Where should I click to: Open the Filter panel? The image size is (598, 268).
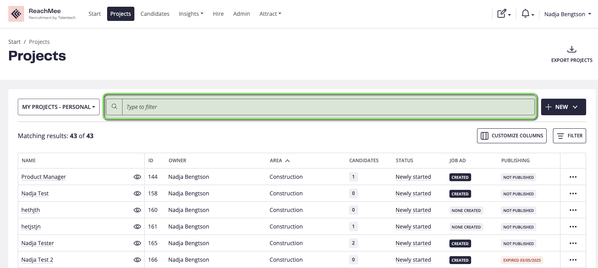pos(569,136)
